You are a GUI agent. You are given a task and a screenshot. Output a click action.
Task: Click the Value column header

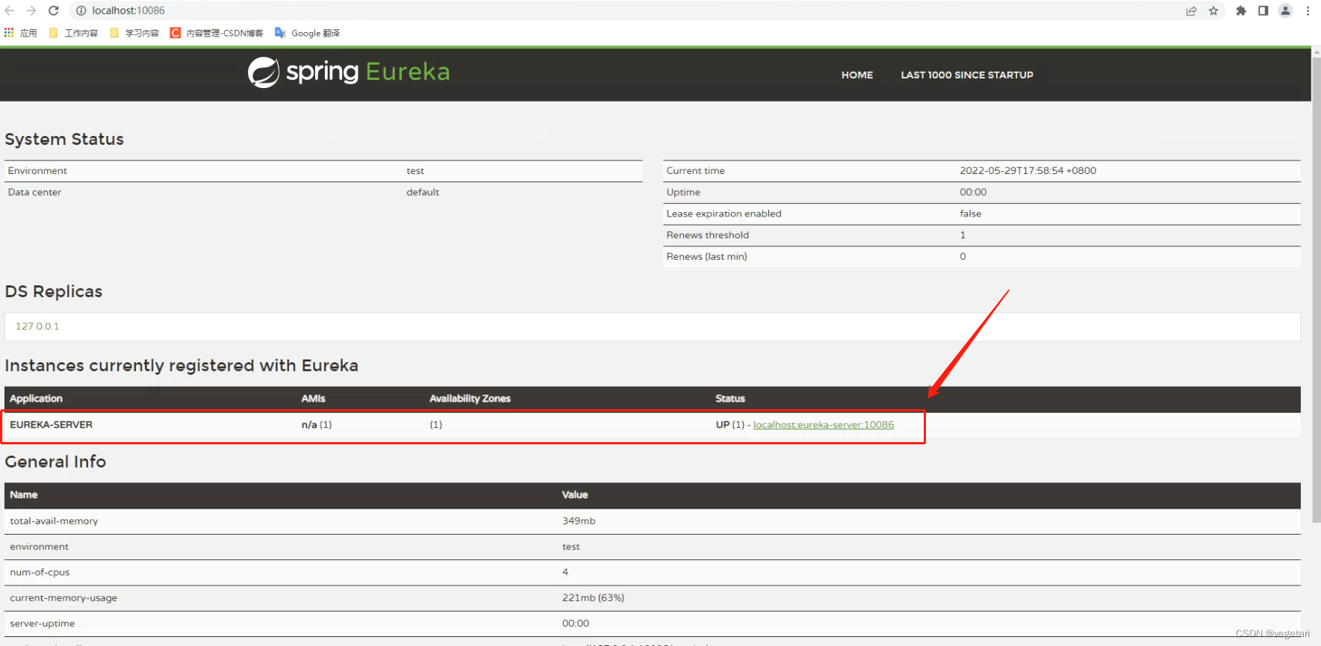pyautogui.click(x=575, y=494)
